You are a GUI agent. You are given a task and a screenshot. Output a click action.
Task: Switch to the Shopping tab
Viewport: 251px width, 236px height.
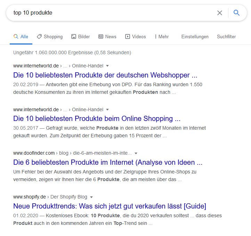[x=50, y=36]
